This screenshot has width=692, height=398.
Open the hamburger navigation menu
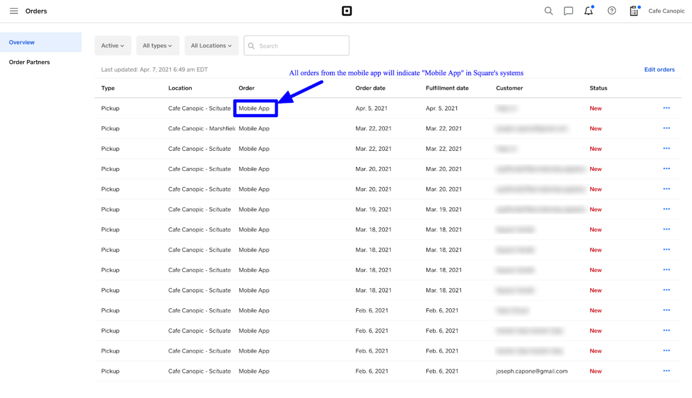coord(14,11)
